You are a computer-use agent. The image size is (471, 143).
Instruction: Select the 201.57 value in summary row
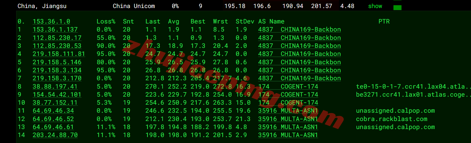point(322,6)
